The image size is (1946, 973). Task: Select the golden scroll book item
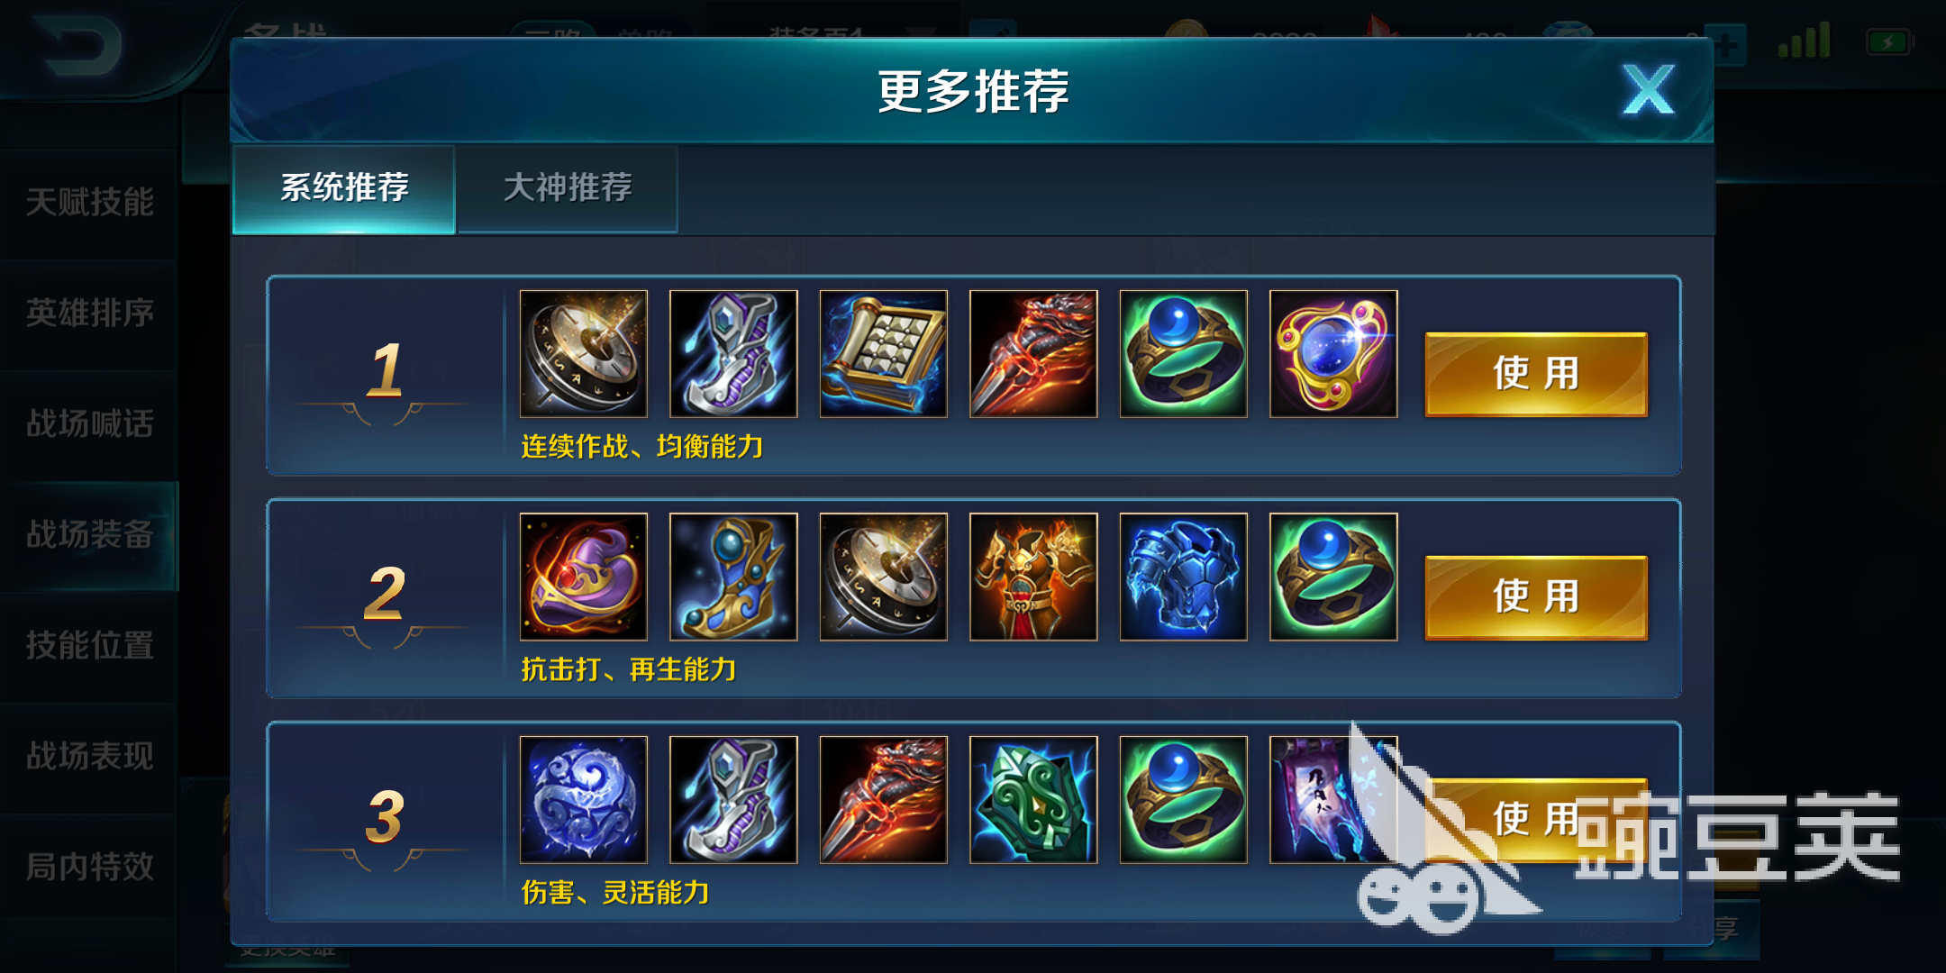tap(883, 353)
